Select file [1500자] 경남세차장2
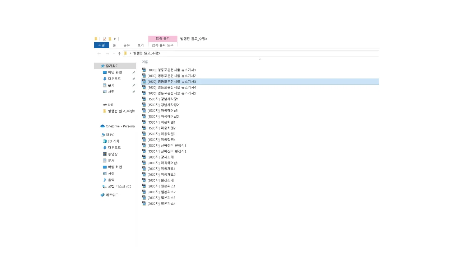The width and height of the screenshot is (473, 261). point(163,105)
